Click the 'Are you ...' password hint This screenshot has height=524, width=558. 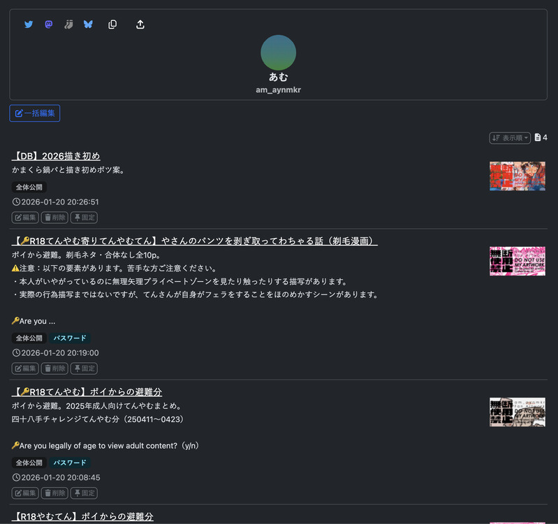point(34,321)
